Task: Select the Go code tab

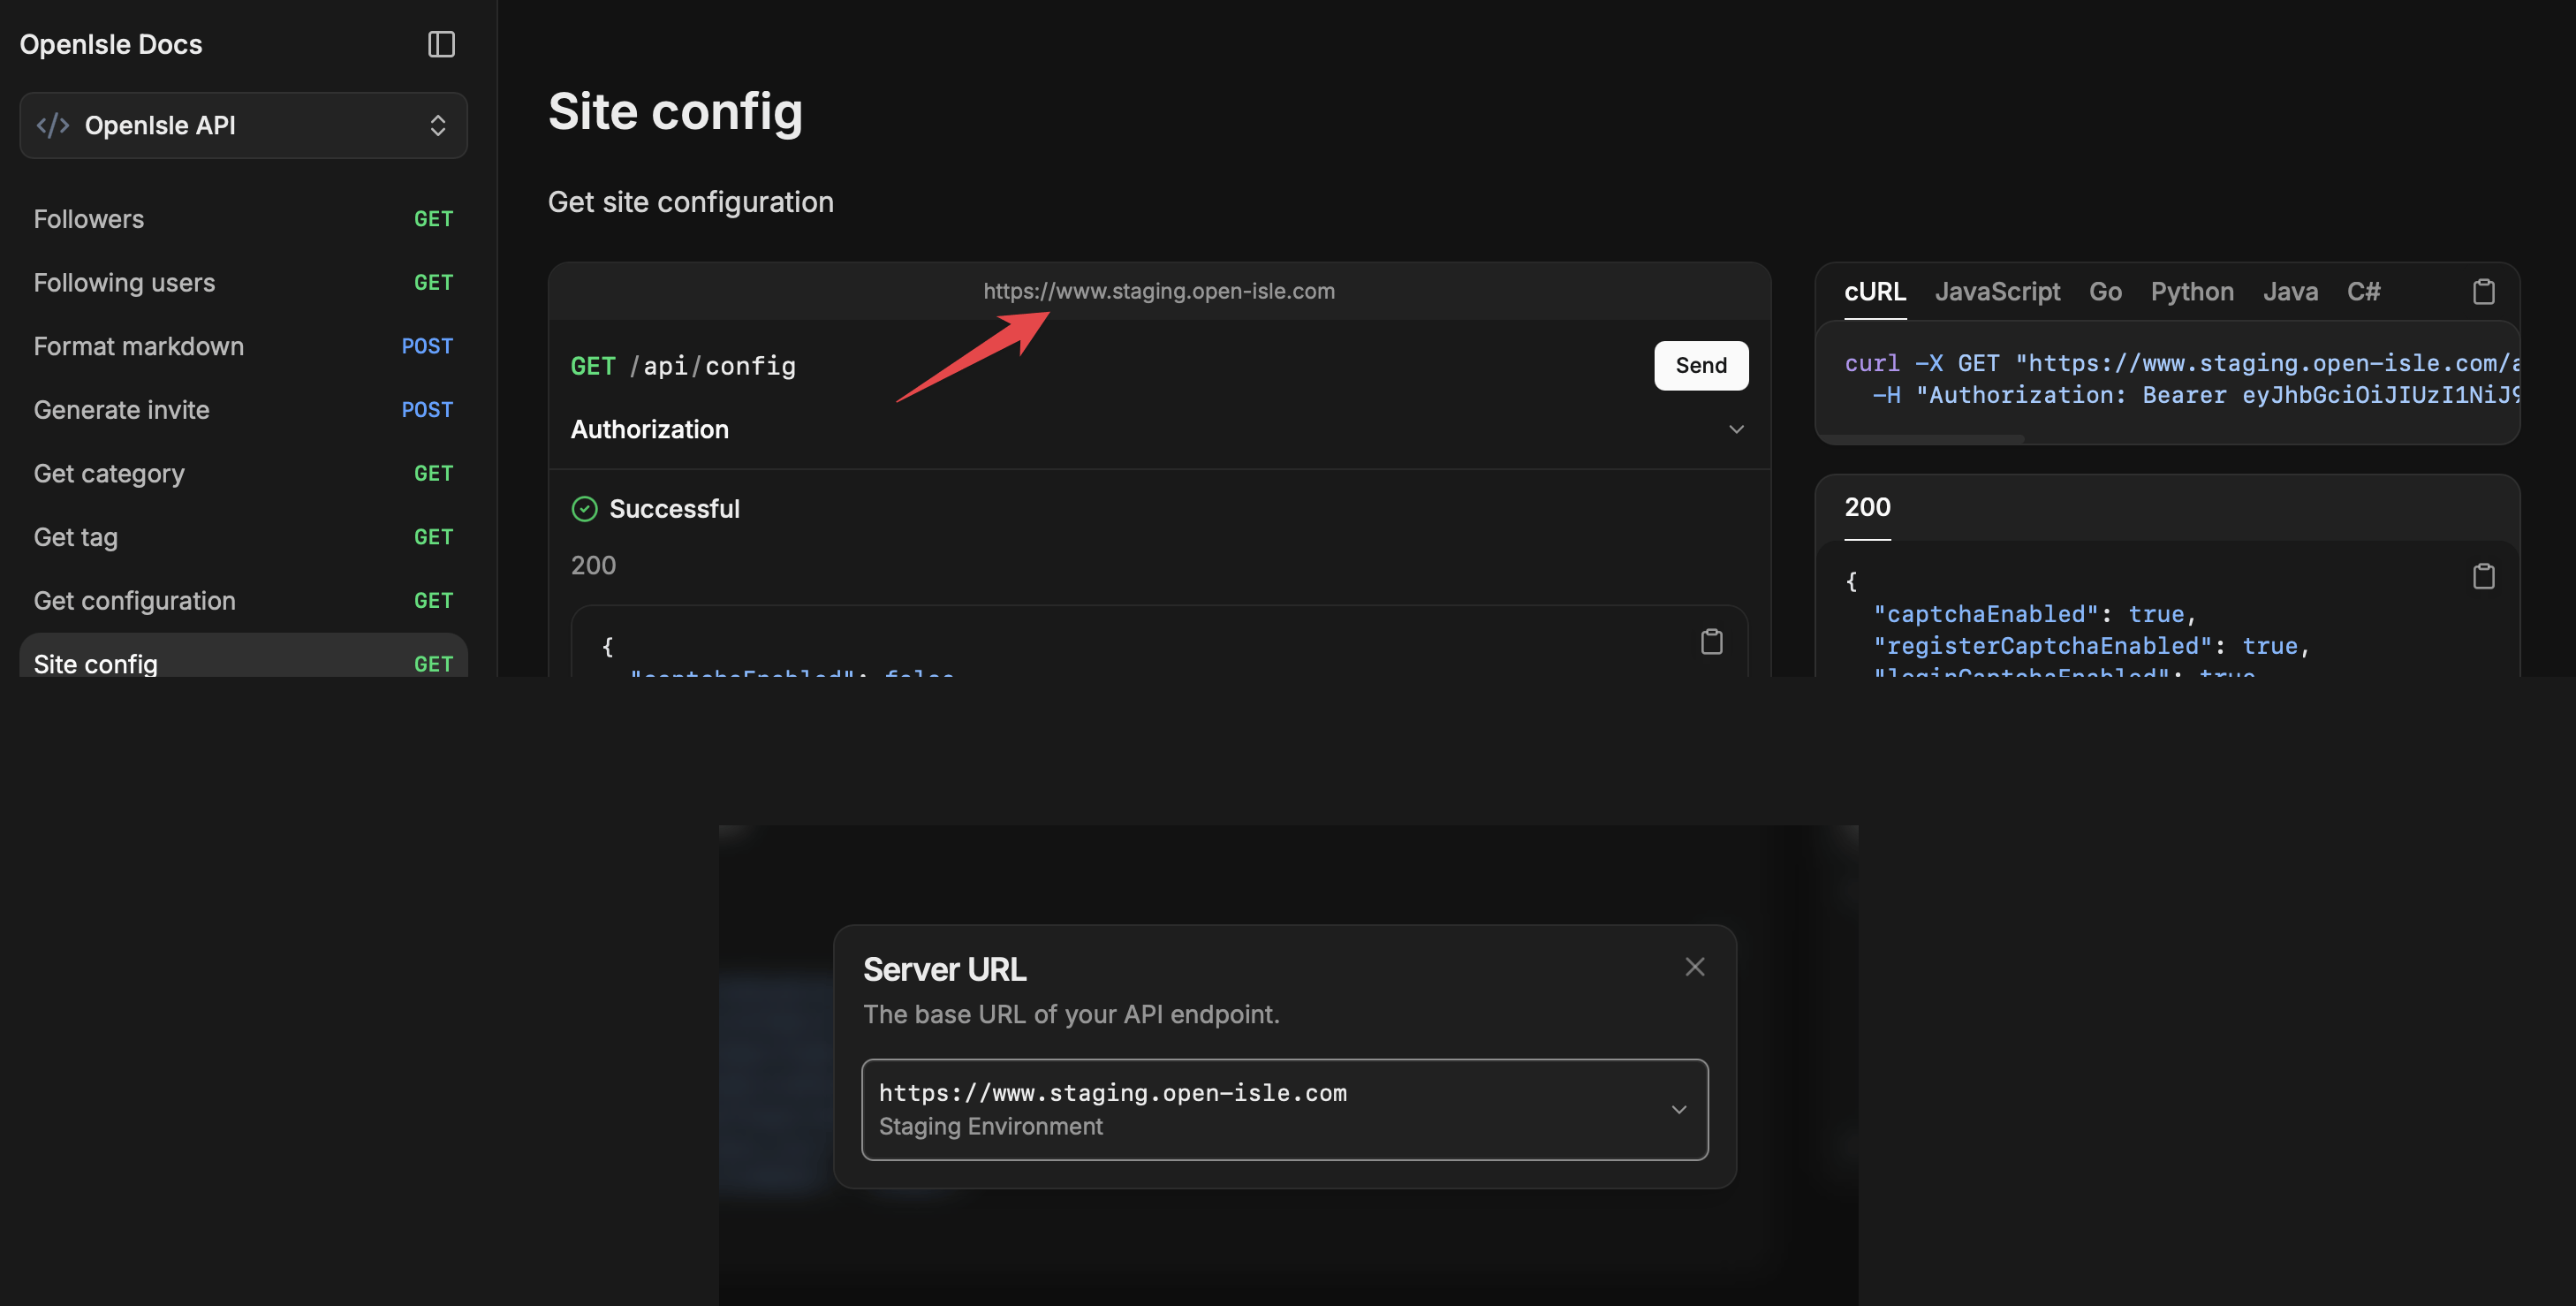Action: (2105, 292)
